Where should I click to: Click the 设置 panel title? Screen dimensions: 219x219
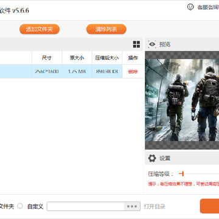coord(165,158)
